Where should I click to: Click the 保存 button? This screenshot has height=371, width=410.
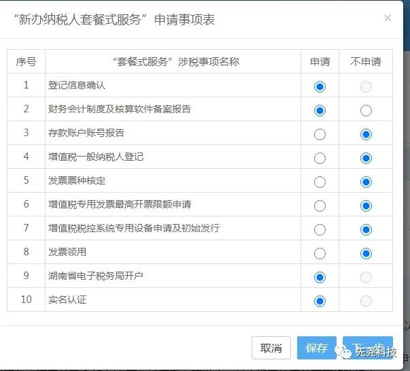[317, 348]
